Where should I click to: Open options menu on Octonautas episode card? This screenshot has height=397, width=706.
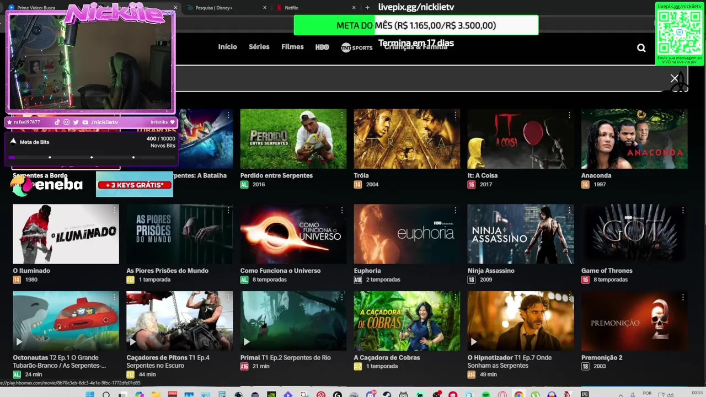click(115, 297)
